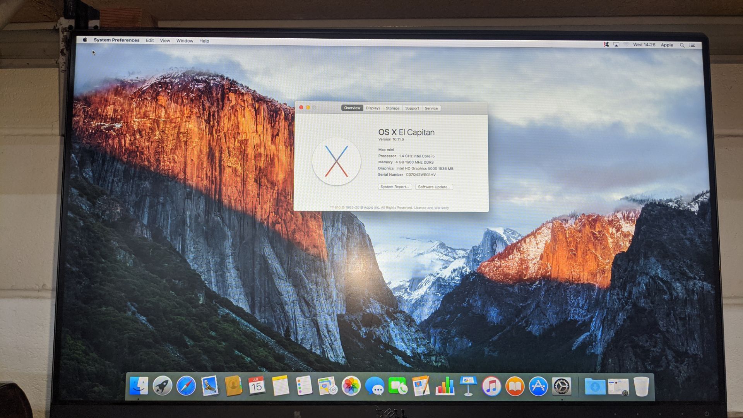Image resolution: width=743 pixels, height=418 pixels.
Task: Click the El Capitan X logo image
Action: (336, 161)
